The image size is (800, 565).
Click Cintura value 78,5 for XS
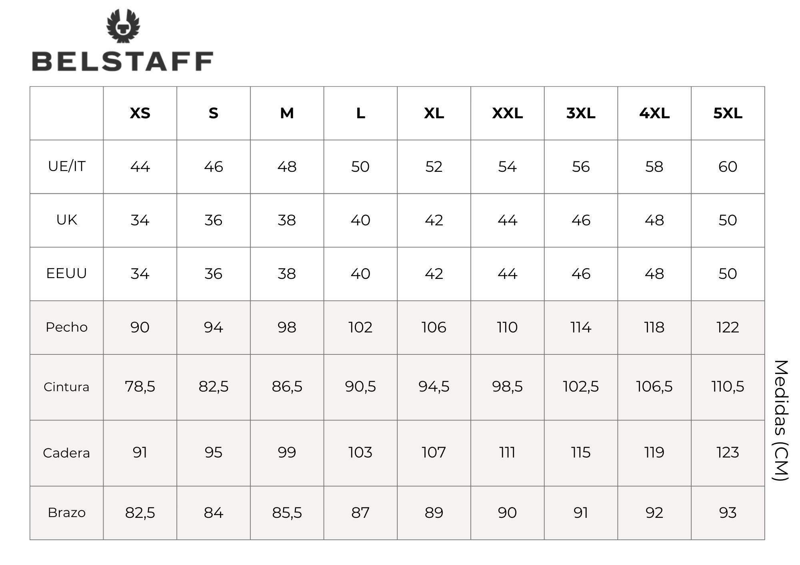pos(140,386)
